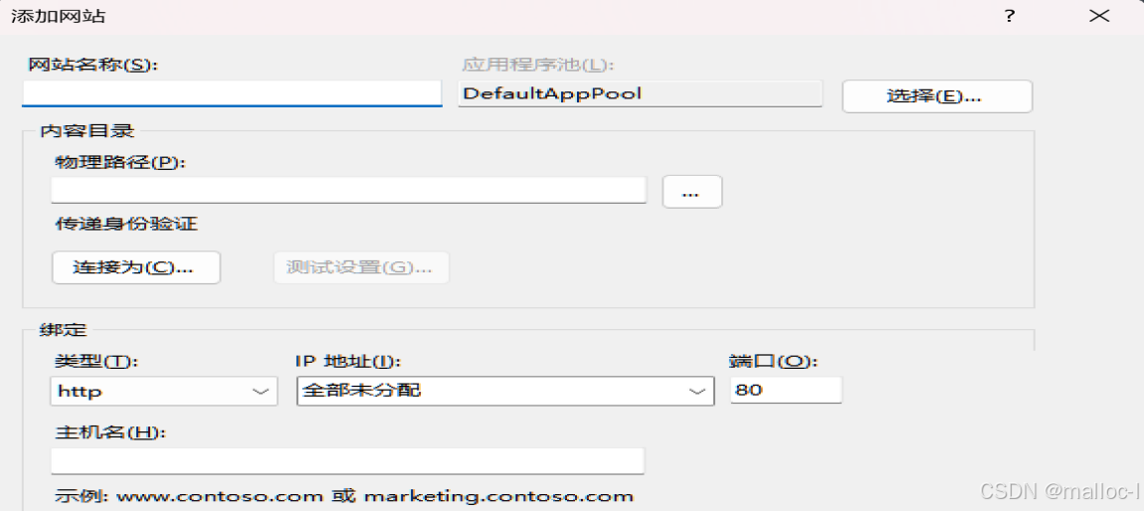Open the 类型 http dropdown
The width and height of the screenshot is (1144, 511).
tap(164, 391)
